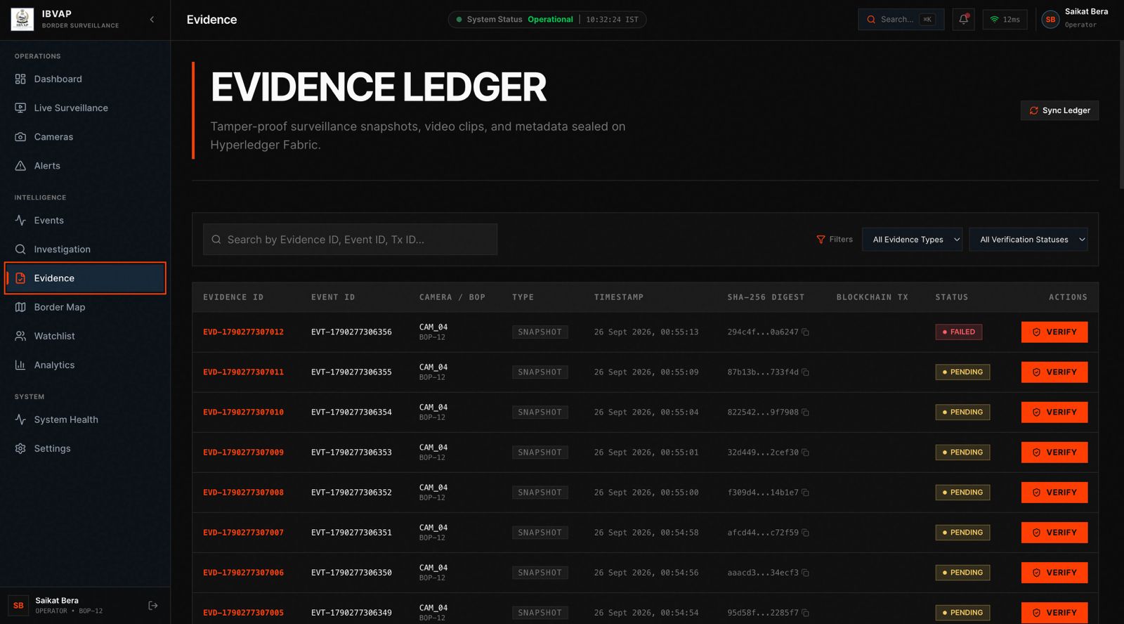Screen dimensions: 1124x624
Task: Copy digest f309d4...14b1e7
Action: 806,493
